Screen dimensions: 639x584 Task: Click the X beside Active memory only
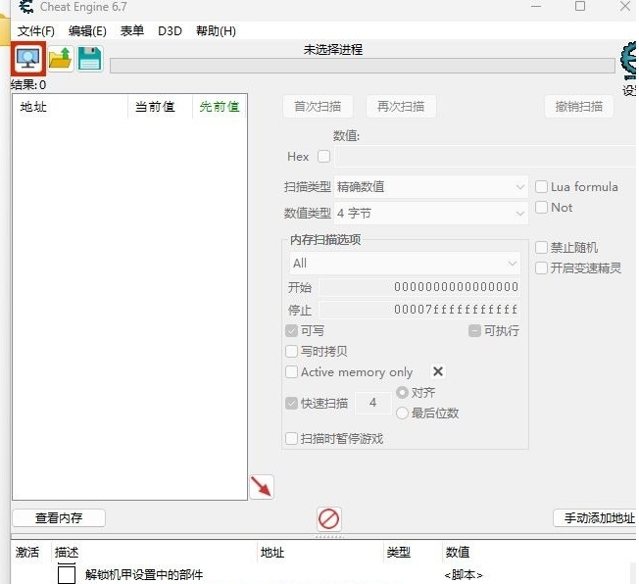pyautogui.click(x=438, y=371)
